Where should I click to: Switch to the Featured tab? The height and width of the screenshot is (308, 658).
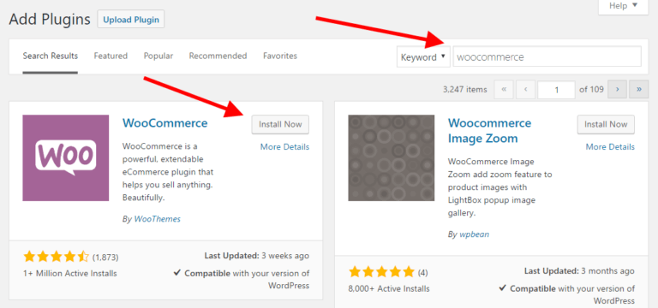(x=111, y=56)
